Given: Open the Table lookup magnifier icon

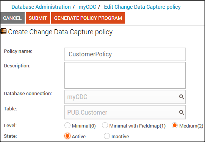Looking at the screenshot, I should click(182, 112).
